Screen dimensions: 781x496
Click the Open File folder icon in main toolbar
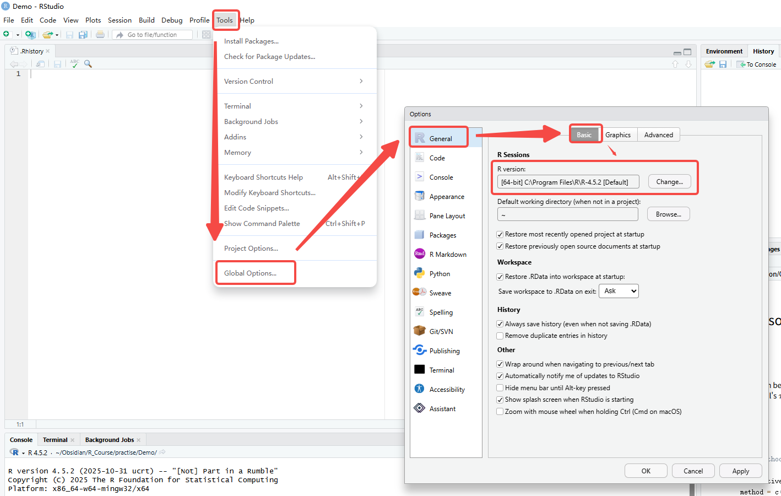coord(48,34)
